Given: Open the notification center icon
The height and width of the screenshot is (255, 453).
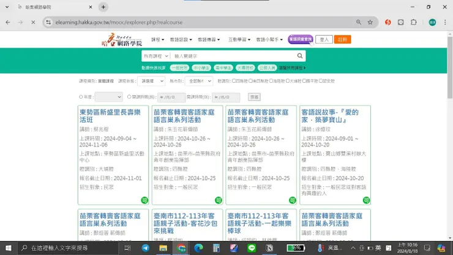Looking at the screenshot, I should pos(427,248).
